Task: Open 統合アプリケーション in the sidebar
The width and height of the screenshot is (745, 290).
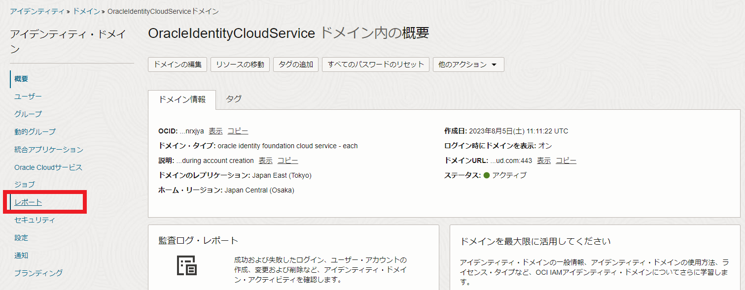Action: click(49, 150)
